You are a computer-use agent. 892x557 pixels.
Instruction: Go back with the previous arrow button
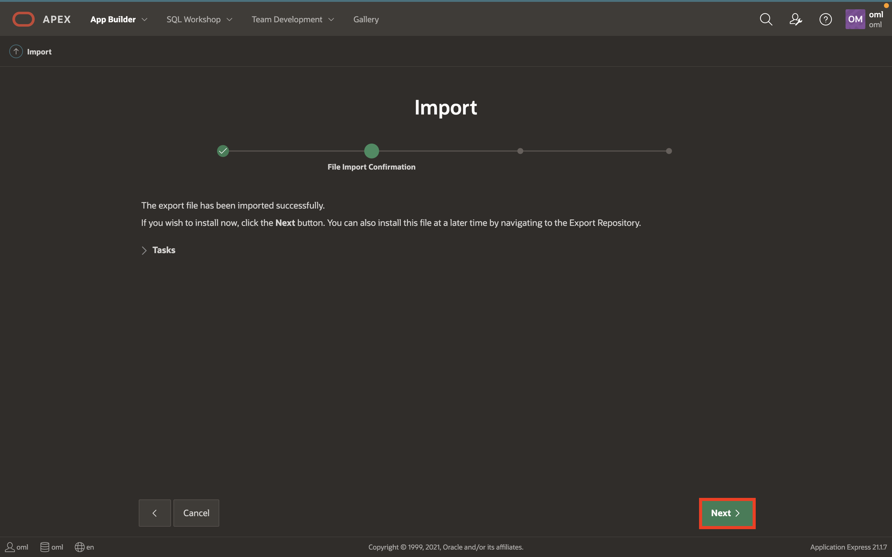click(155, 513)
